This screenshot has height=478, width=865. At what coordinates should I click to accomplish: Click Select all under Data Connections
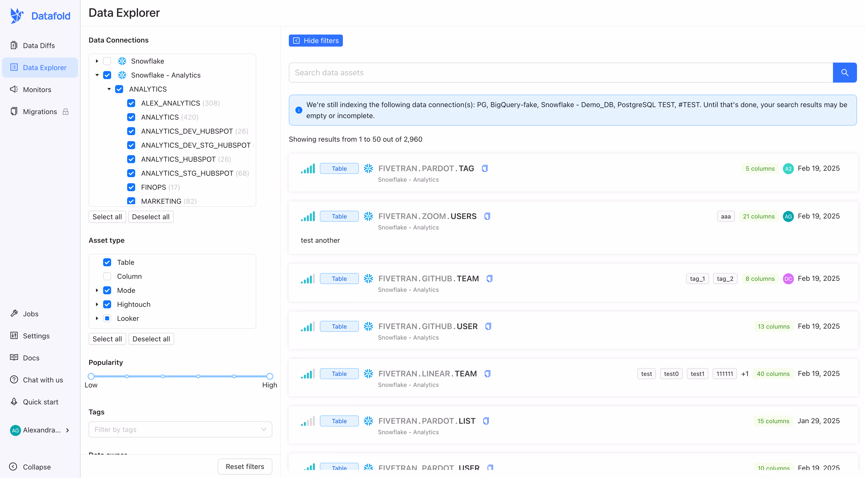[x=107, y=217]
